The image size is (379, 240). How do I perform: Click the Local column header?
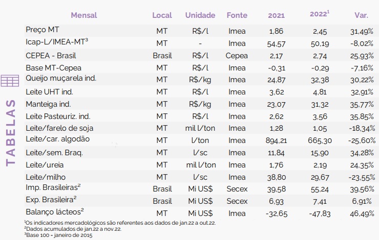(162, 15)
